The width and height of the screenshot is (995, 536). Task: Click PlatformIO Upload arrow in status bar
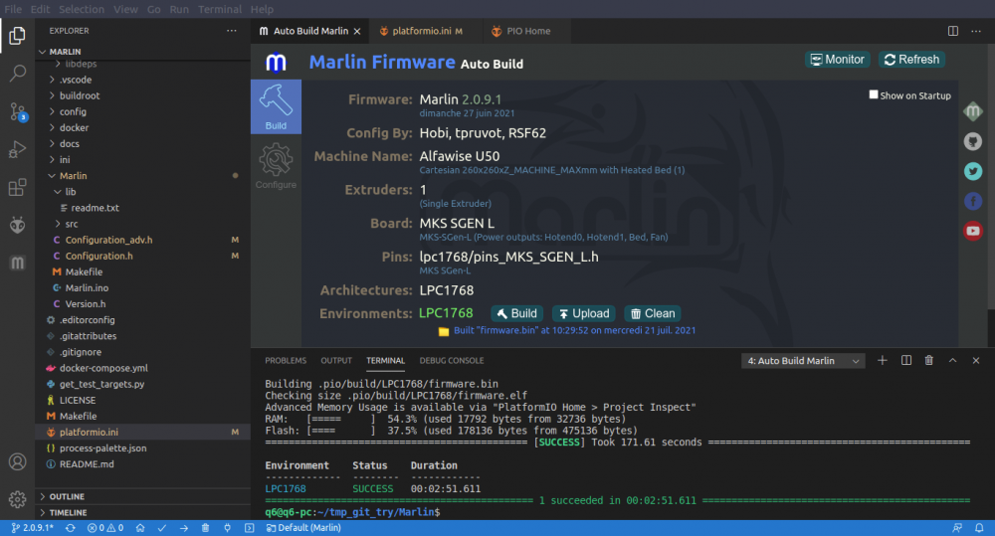183,528
